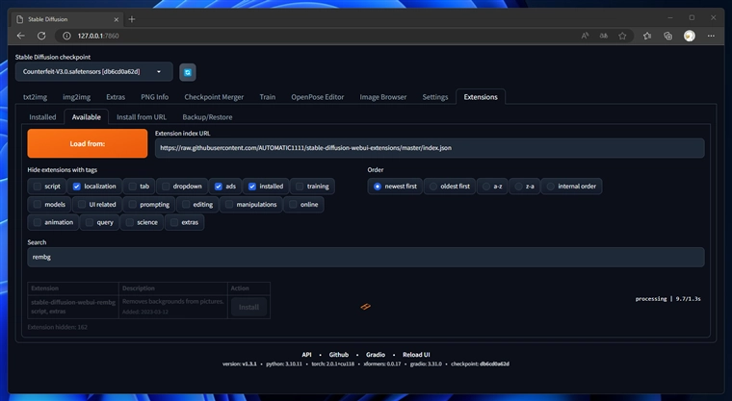732x401 pixels.
Task: Open the browser settings and more menu
Action: [711, 36]
